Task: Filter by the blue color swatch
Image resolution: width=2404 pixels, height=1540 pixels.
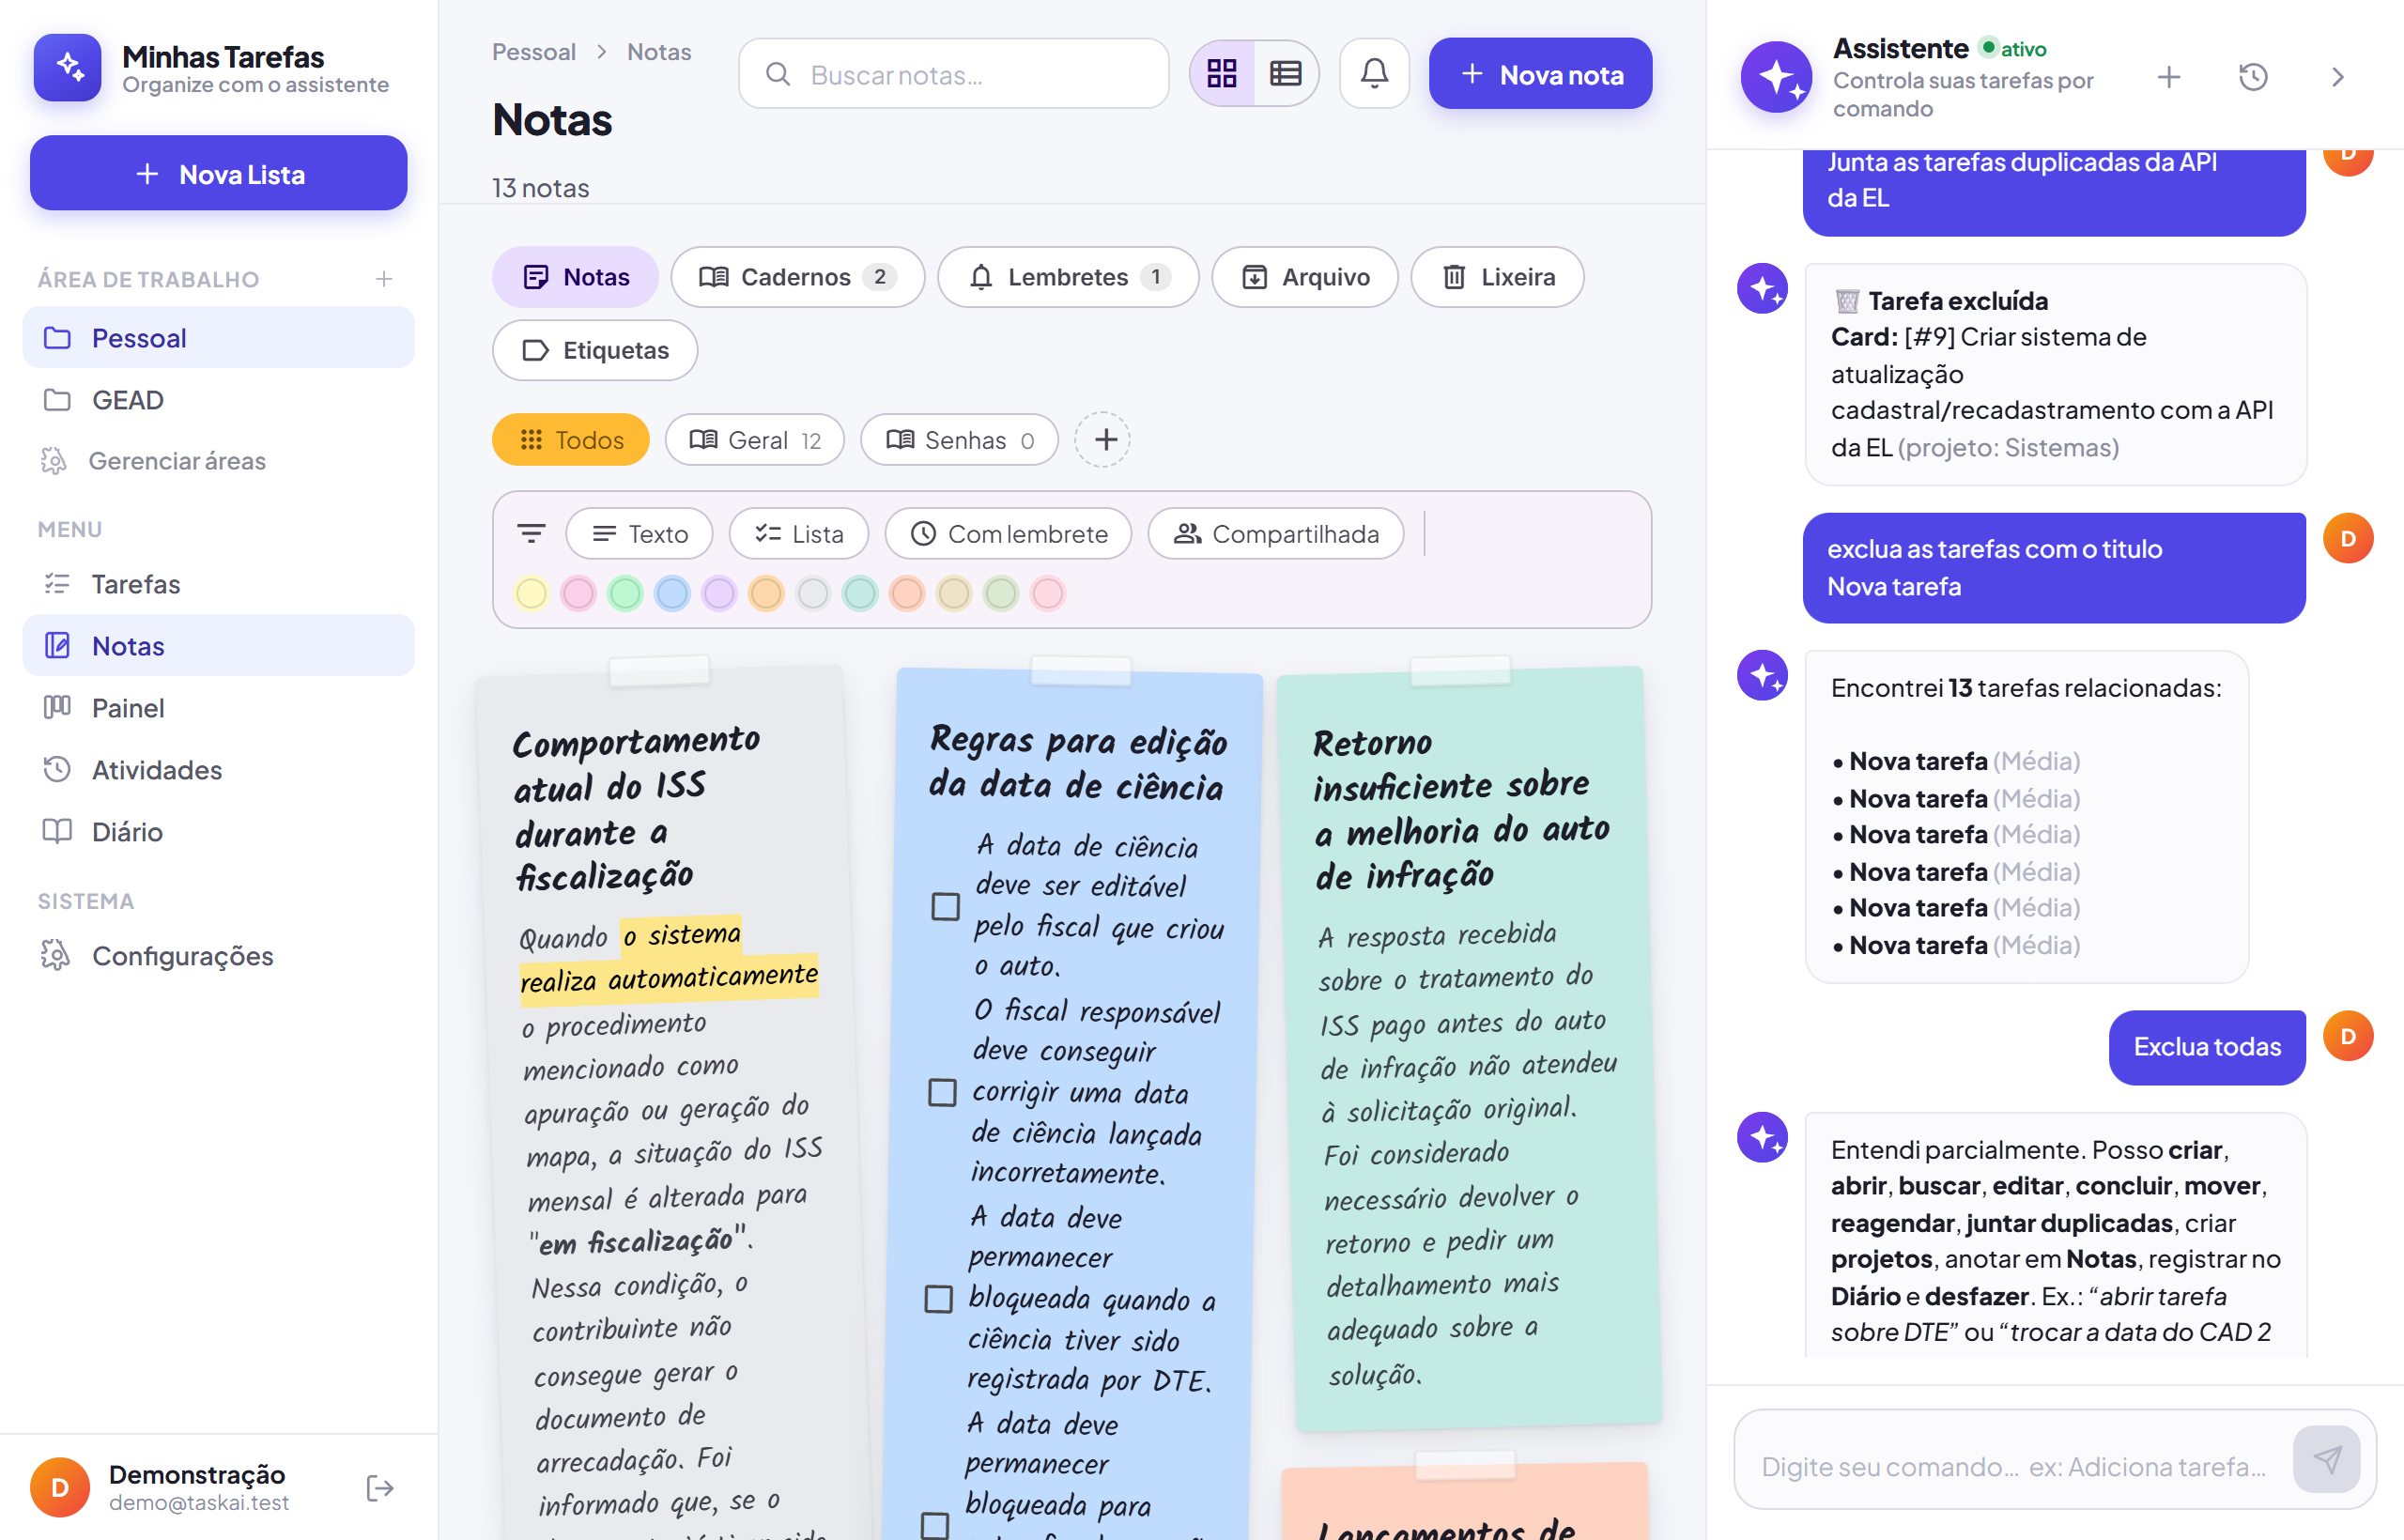Action: (673, 594)
